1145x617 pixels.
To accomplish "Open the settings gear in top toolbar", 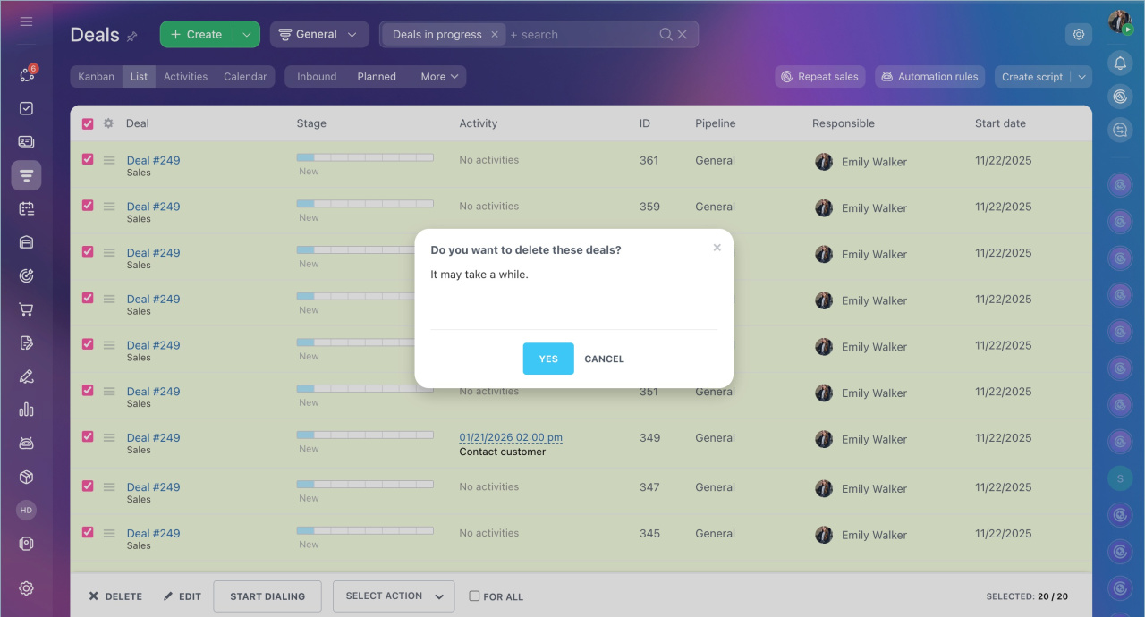I will [1079, 34].
